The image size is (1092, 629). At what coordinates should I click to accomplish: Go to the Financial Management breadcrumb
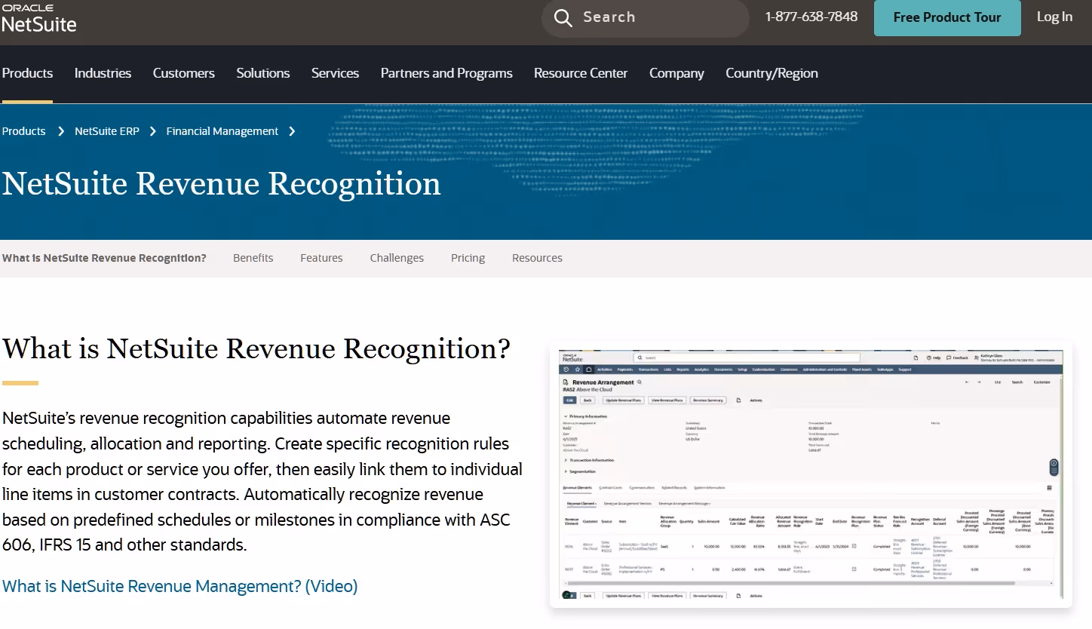pyautogui.click(x=222, y=131)
